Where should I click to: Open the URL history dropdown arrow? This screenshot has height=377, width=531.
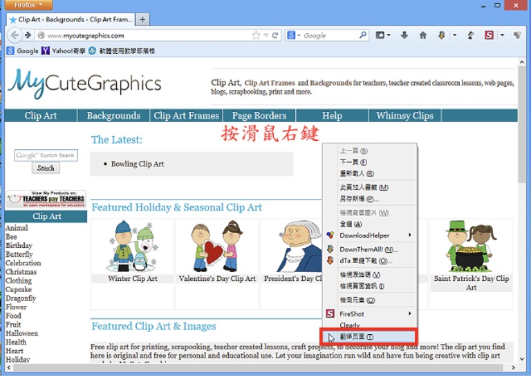pos(266,35)
